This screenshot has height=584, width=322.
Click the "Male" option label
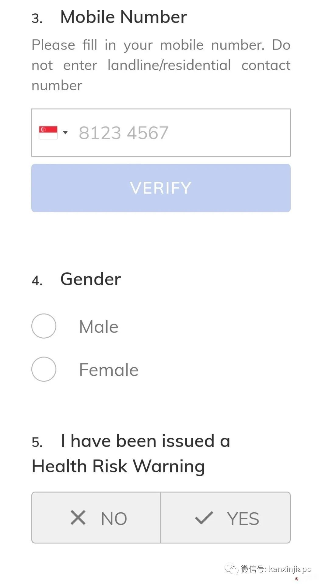[99, 327]
